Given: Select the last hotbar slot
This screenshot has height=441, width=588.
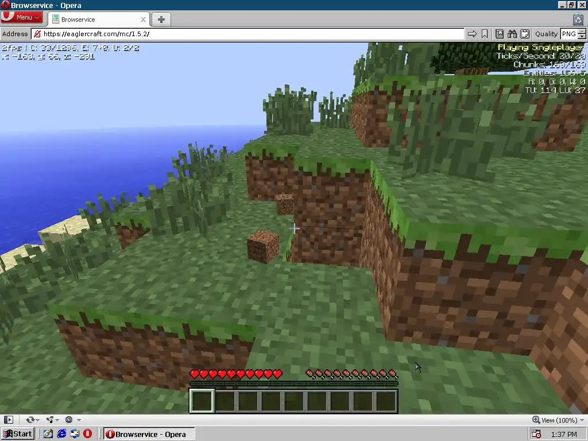Looking at the screenshot, I should tap(386, 401).
